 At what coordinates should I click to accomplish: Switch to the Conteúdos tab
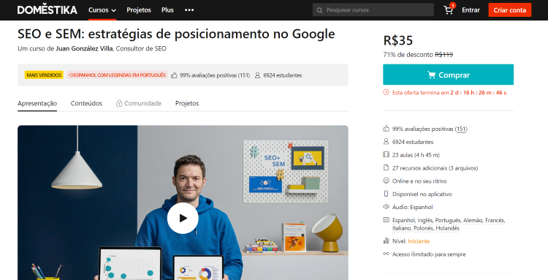pos(86,104)
